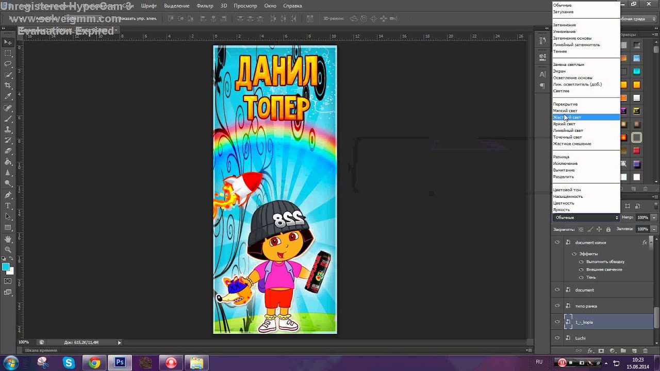Screen dimensions: 660x371
Task: Select the Crop tool
Action: click(8, 86)
